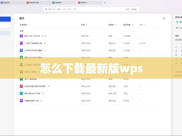Viewport: 182px width, 136px height.
Task: Open the 创建者 column dropdown
Action: click(113, 25)
